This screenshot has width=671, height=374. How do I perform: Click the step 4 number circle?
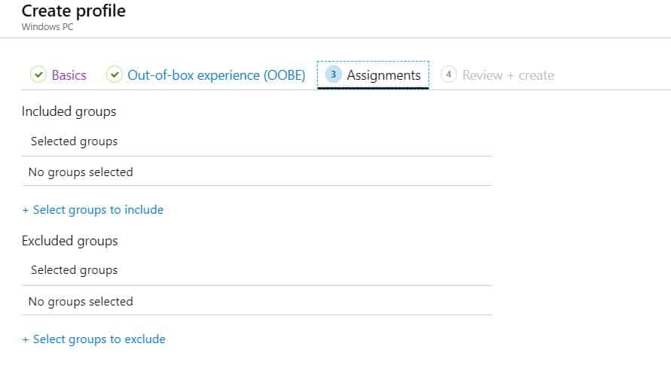(x=449, y=74)
